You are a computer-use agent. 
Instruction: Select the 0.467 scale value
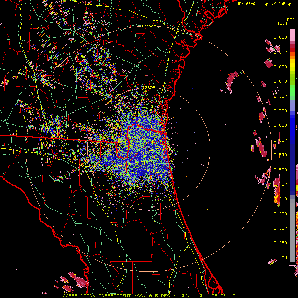(280, 184)
